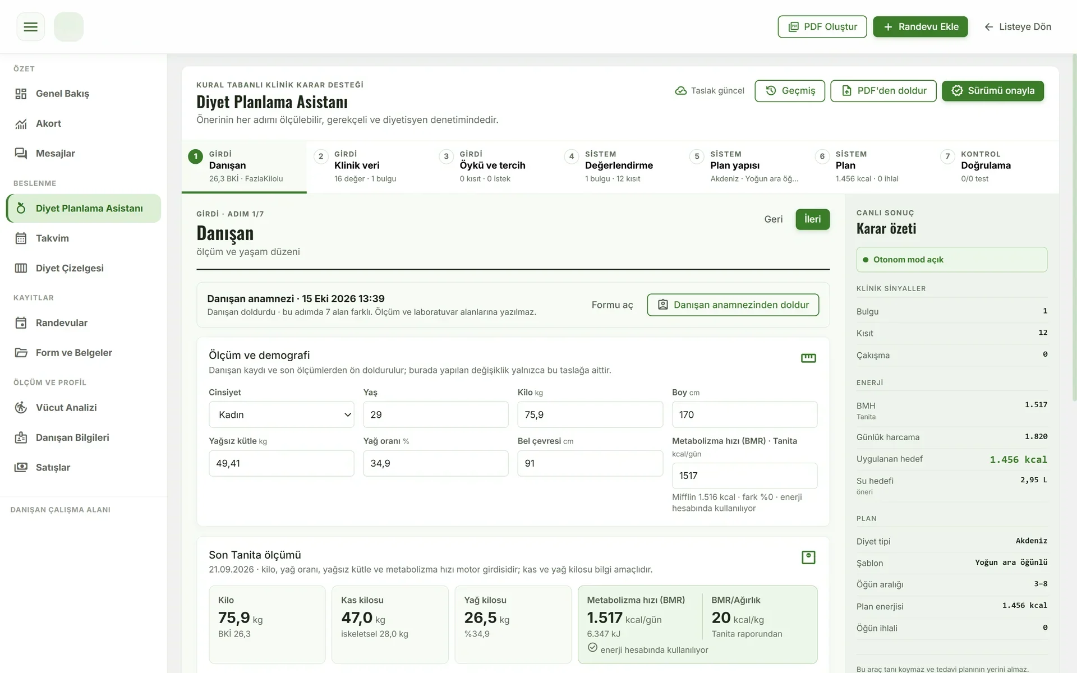Switch to step 3 Öykü ve tercih
This screenshot has width=1077, height=673.
pos(495,167)
